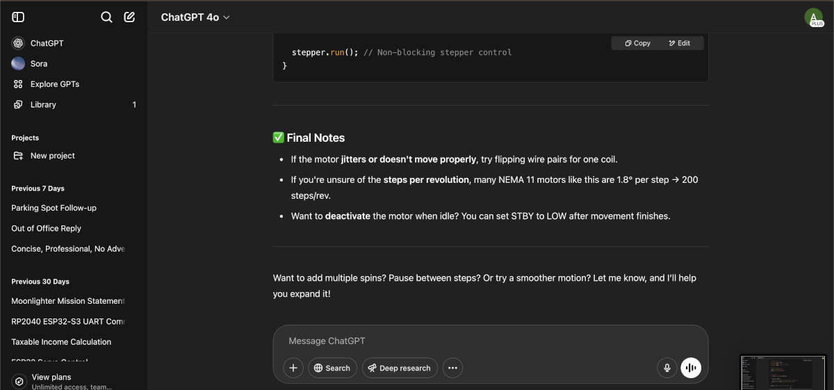Click the Library count badge 1
The height and width of the screenshot is (390, 834).
[x=134, y=104]
